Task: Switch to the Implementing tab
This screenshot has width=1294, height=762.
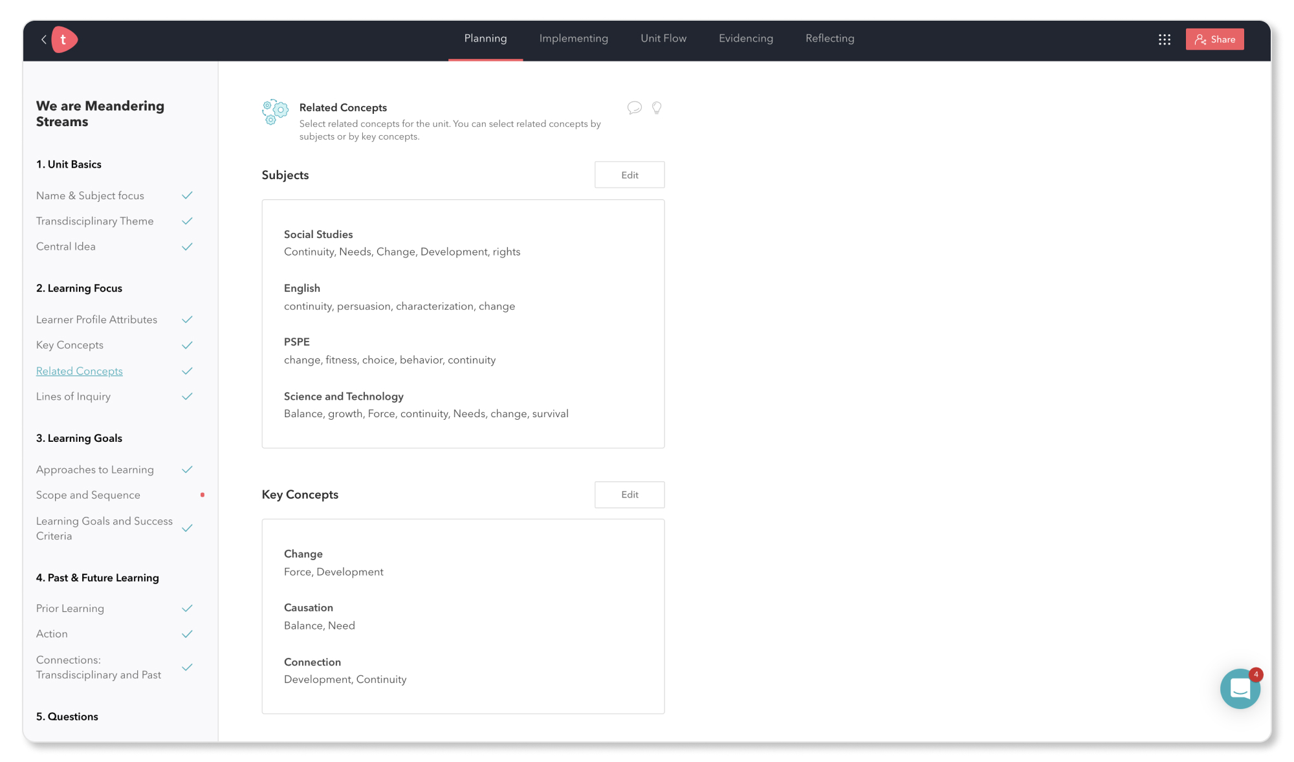Action: tap(573, 39)
